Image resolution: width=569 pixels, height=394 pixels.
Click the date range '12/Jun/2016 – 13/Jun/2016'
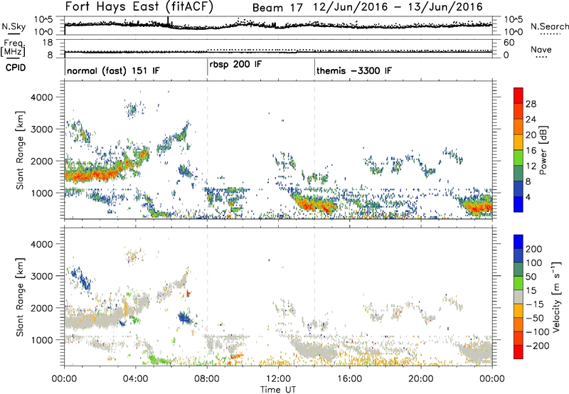click(x=398, y=7)
